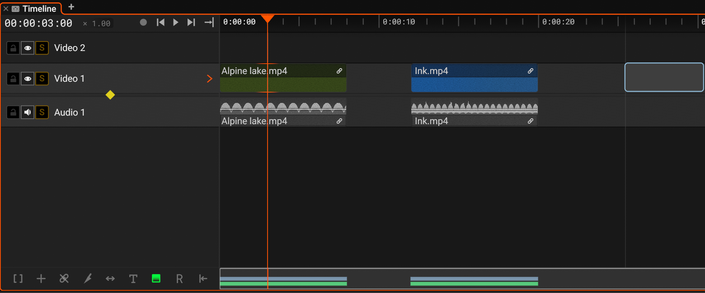Click the bar-with-left-arrow tool icon
The height and width of the screenshot is (293, 705).
point(203,279)
